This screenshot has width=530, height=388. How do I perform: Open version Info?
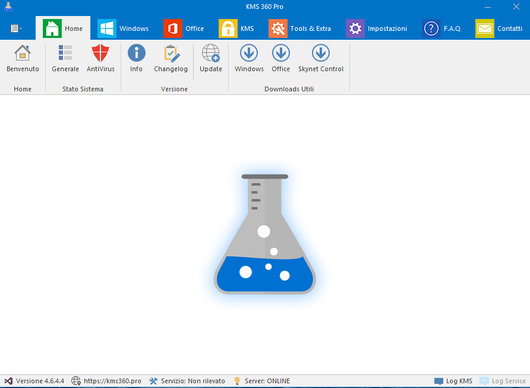tap(136, 59)
